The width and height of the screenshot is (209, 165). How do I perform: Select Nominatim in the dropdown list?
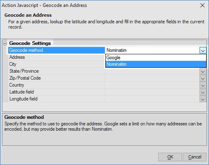tap(156, 64)
